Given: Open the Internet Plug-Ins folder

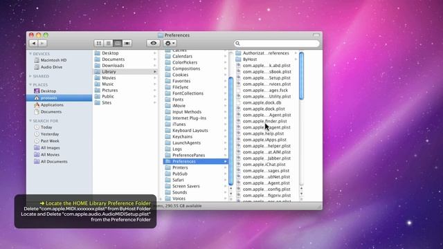Looking at the screenshot, I should 195,118.
